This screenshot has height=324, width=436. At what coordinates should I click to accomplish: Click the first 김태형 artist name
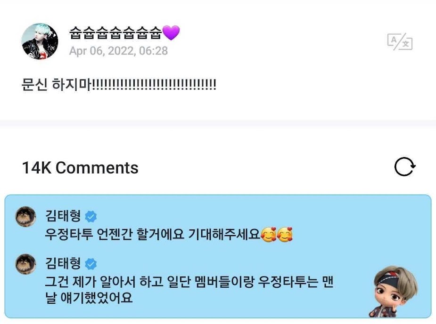pyautogui.click(x=63, y=216)
